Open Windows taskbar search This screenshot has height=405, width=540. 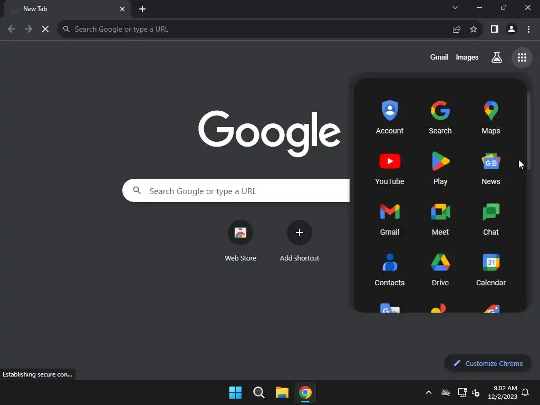coord(258,392)
